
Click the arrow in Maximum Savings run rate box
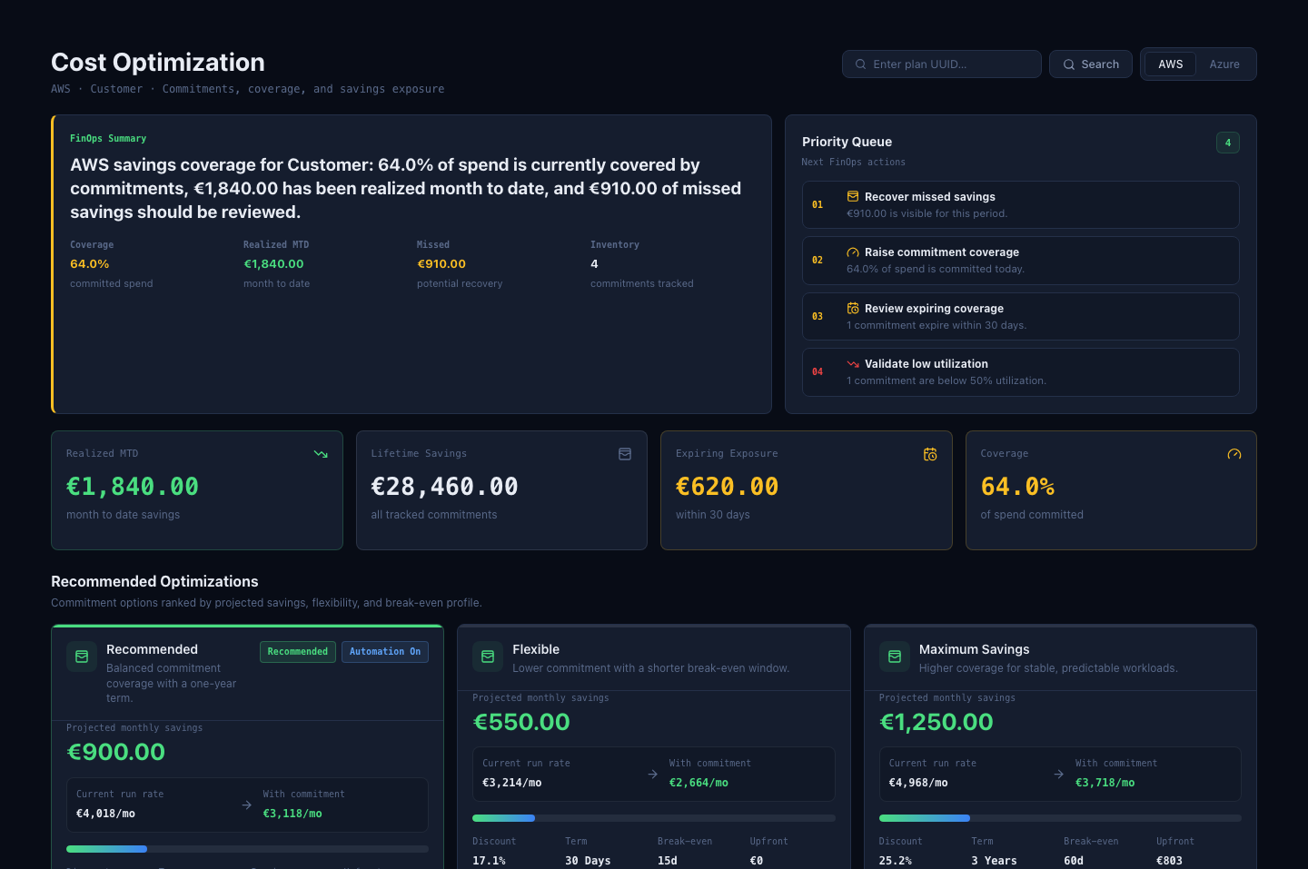click(1059, 774)
